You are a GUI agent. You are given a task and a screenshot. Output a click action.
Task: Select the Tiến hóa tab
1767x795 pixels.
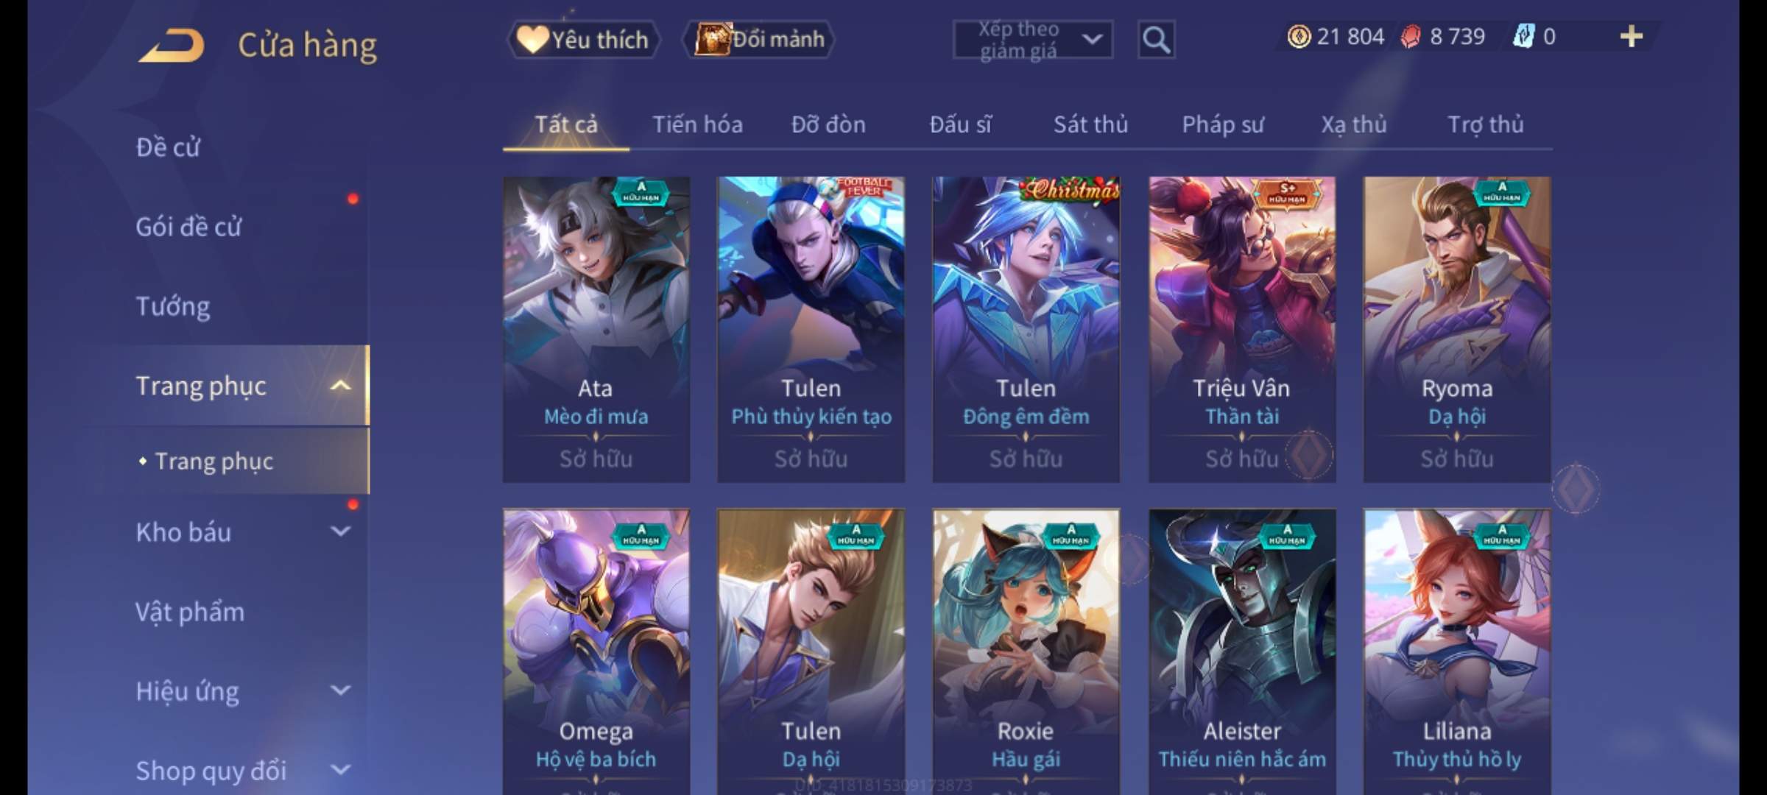point(697,124)
